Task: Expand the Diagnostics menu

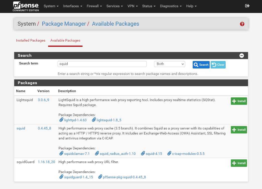Action: (x=171, y=6)
